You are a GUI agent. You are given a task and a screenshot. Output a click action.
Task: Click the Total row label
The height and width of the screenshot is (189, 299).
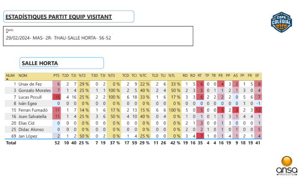pyautogui.click(x=10, y=143)
